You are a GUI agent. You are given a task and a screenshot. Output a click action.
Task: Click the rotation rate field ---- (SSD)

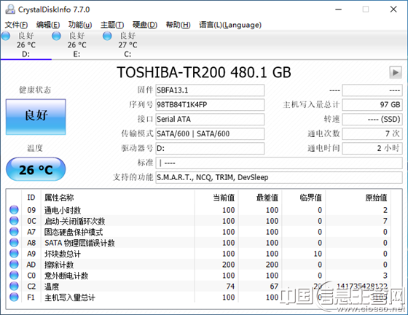pos(372,120)
